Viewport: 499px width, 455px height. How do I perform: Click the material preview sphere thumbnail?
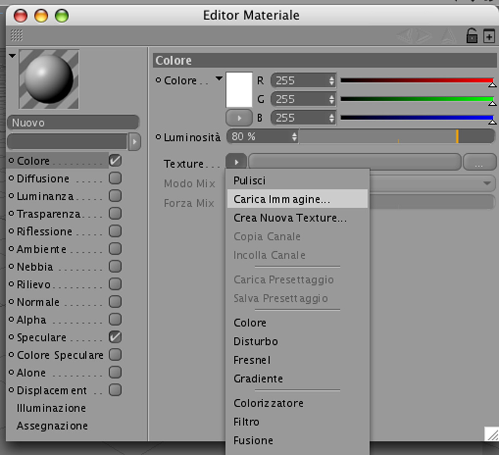pyautogui.click(x=49, y=79)
